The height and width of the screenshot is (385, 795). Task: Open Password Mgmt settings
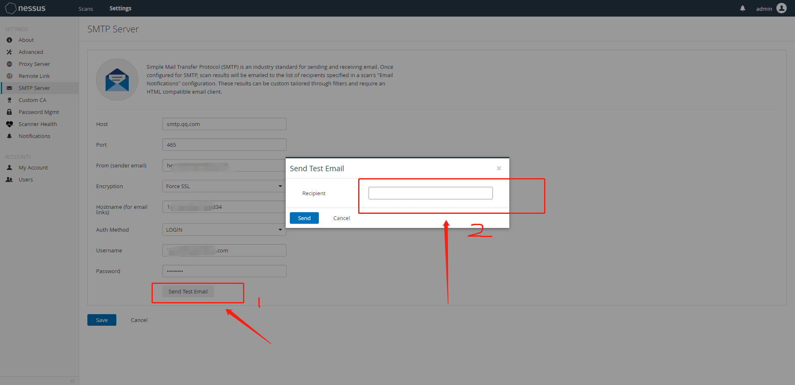tap(39, 112)
